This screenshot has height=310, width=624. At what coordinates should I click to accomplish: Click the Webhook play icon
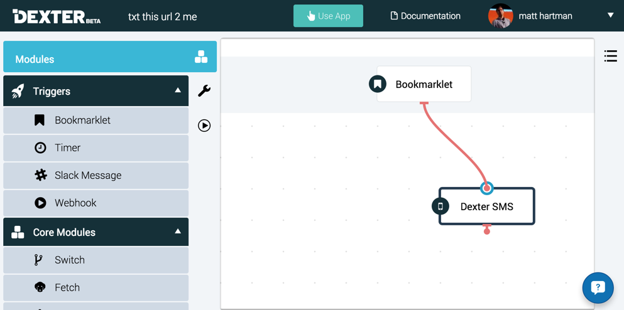(40, 203)
